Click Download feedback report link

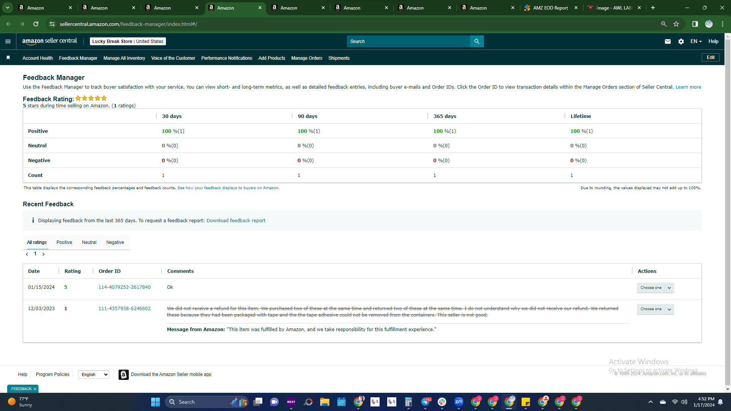coord(236,221)
